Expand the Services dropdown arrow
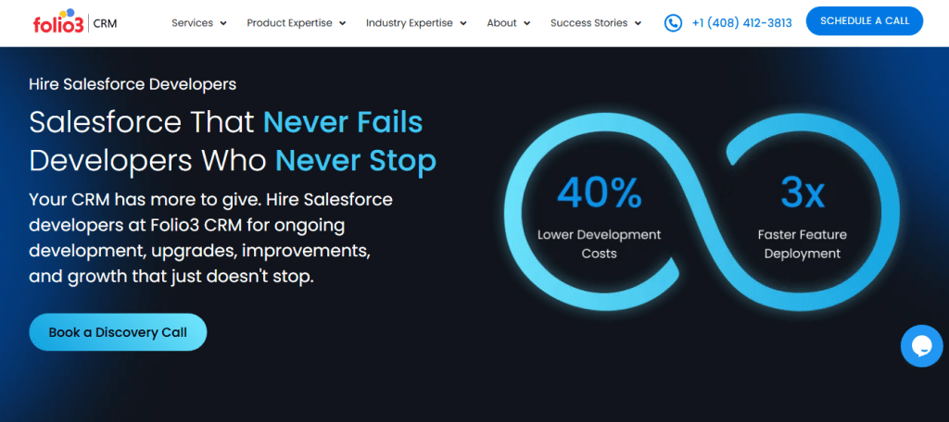 pyautogui.click(x=223, y=23)
